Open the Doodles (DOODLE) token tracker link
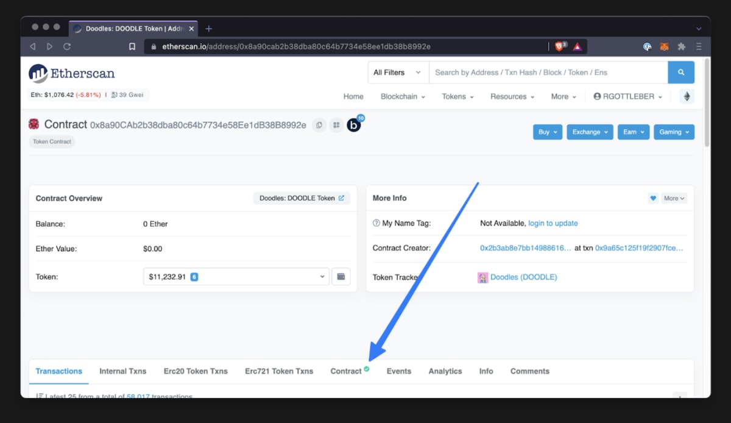The height and width of the screenshot is (423, 731). coord(524,277)
